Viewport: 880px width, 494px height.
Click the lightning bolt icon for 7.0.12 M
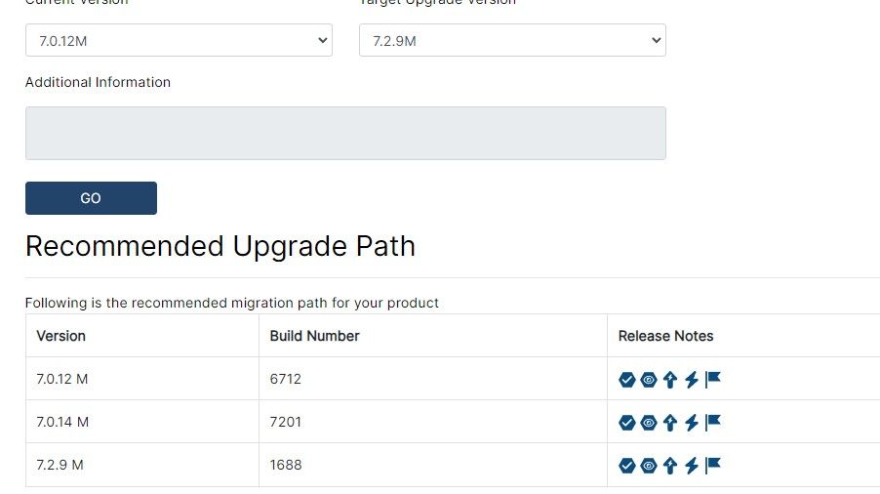(x=692, y=380)
